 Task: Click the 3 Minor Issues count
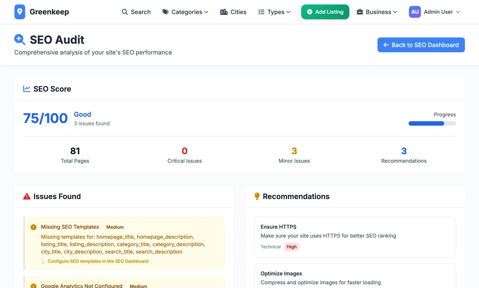point(294,151)
